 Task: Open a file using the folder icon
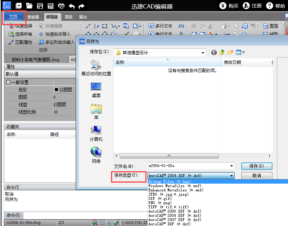coord(29,6)
